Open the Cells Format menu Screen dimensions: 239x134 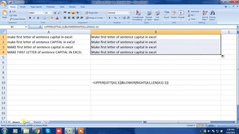(x=181, y=15)
